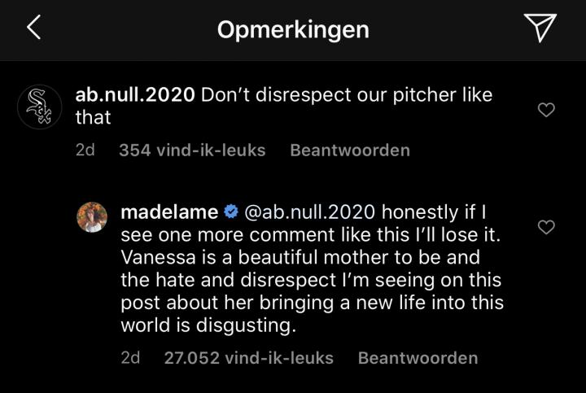Like madelame's reply with the heart
Image resolution: width=586 pixels, height=393 pixels.
pos(547,227)
